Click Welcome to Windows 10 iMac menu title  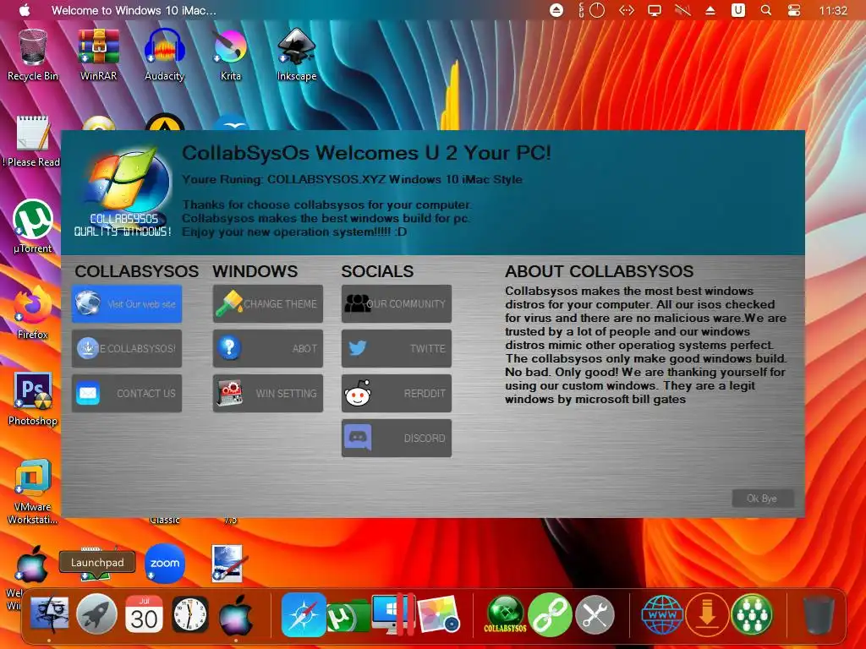click(x=134, y=10)
